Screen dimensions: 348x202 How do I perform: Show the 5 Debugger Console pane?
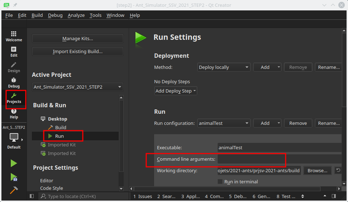pos(238,196)
